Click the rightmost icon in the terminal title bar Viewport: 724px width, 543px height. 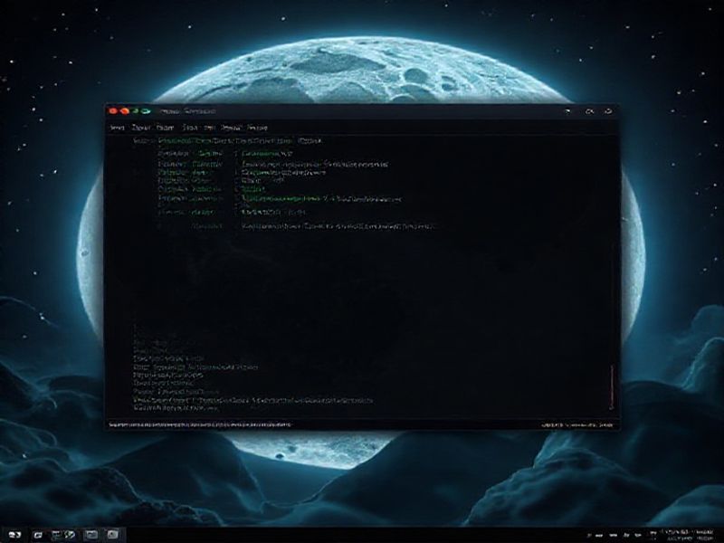coord(608,110)
